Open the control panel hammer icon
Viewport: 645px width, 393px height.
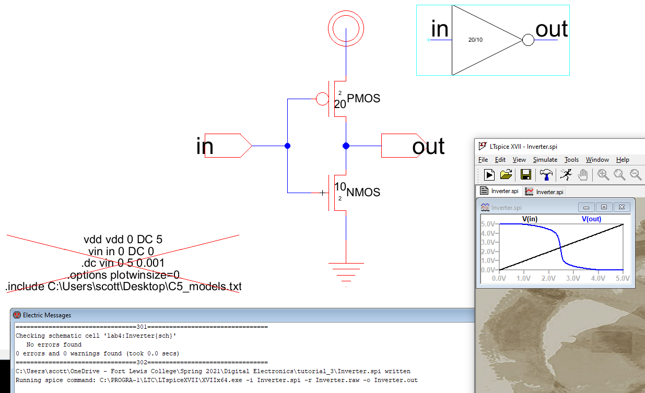(546, 175)
